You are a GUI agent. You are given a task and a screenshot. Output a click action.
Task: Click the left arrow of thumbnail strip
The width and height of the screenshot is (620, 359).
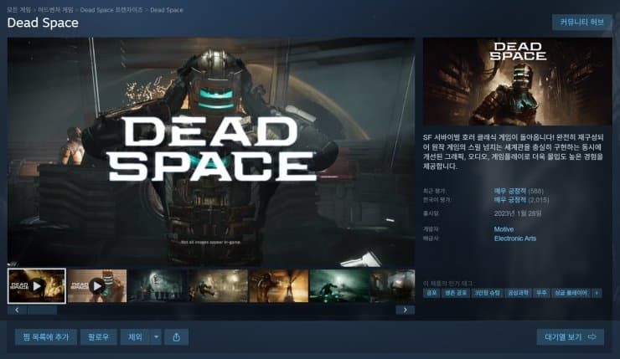tap(17, 310)
